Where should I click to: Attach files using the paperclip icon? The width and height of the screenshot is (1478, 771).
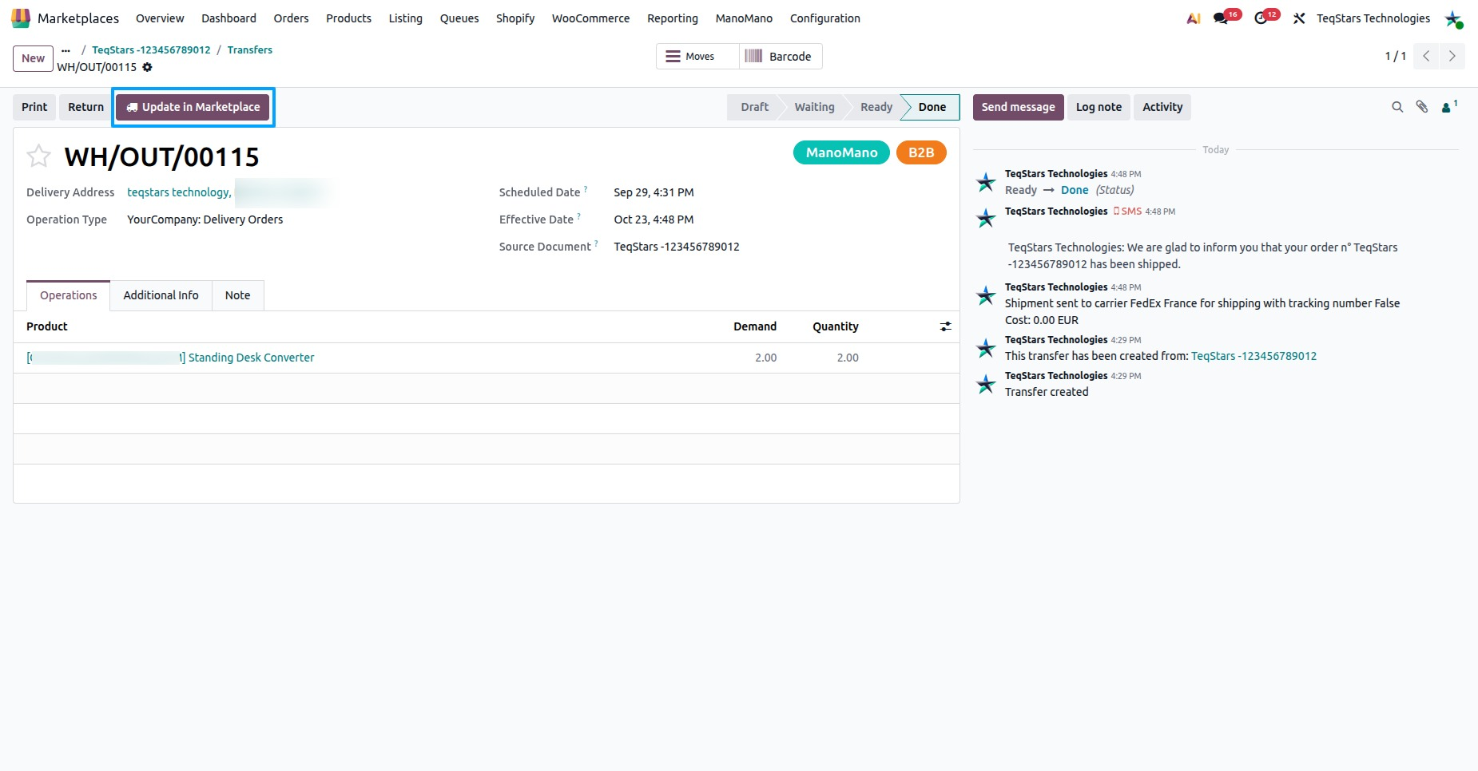(x=1422, y=107)
